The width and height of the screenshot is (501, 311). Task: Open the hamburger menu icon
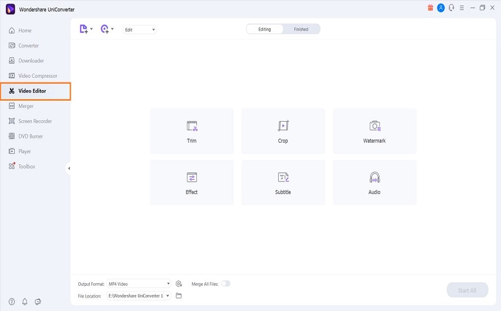(462, 8)
